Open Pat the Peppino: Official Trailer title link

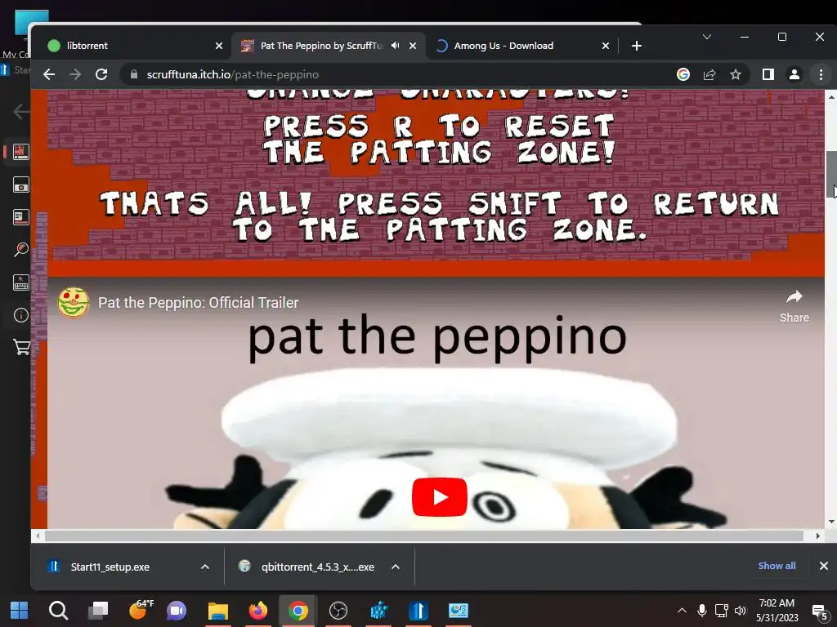pos(198,303)
